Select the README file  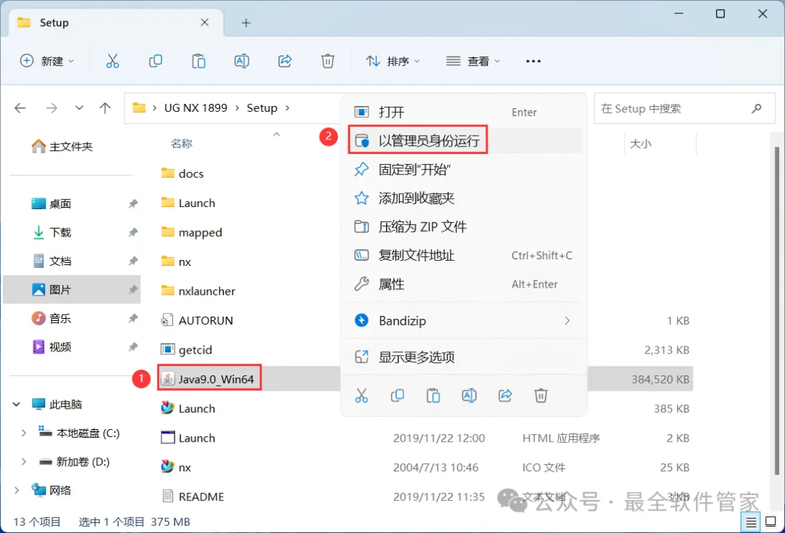coord(192,497)
